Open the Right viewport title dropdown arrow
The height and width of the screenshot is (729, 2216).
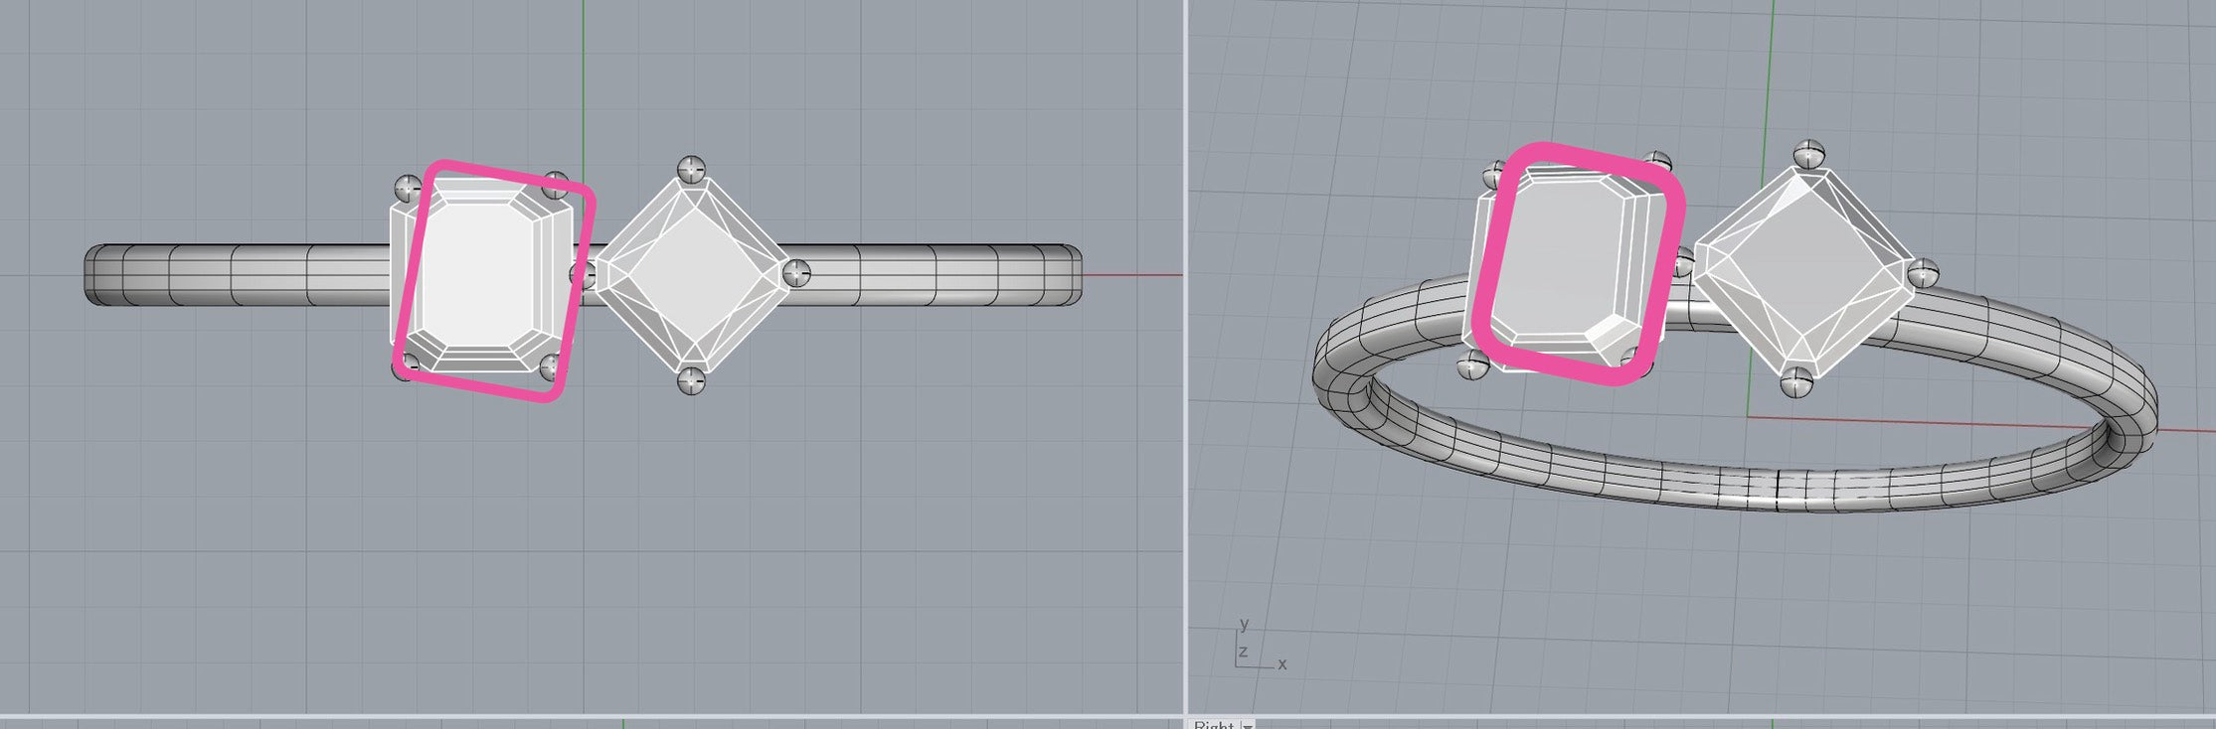(1247, 726)
